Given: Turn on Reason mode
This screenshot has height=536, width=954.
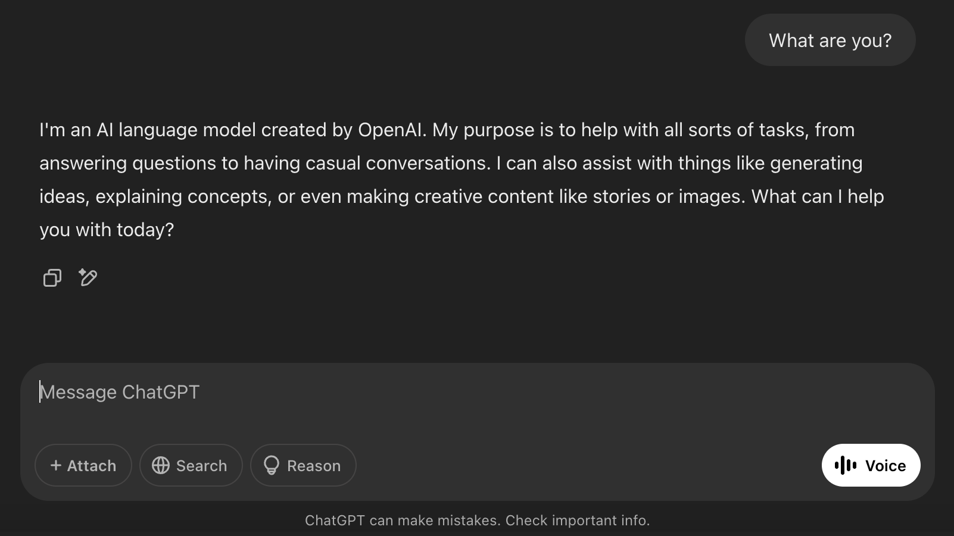Looking at the screenshot, I should [303, 465].
